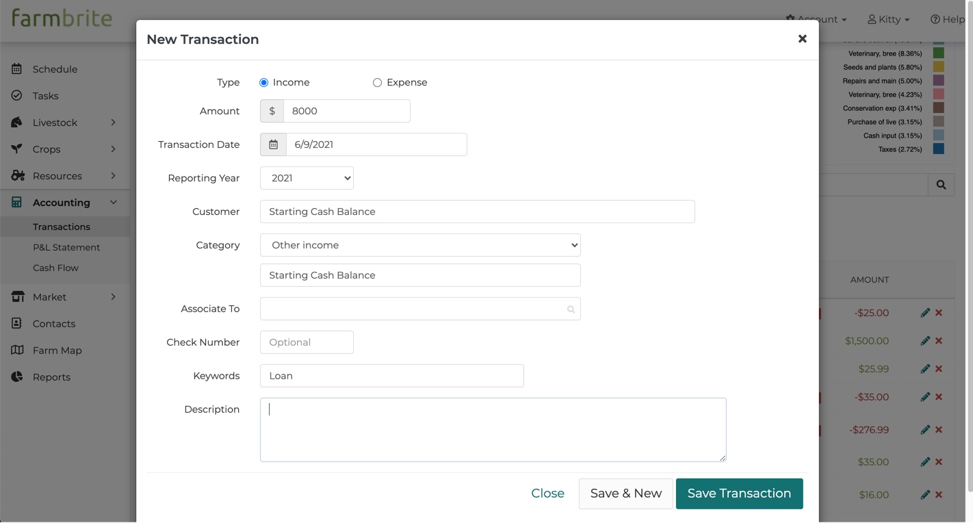Edit the -$25.00 transaction with pencil icon
The height and width of the screenshot is (523, 973).
(x=925, y=313)
